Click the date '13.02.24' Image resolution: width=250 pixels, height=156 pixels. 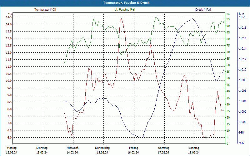coord(42,153)
